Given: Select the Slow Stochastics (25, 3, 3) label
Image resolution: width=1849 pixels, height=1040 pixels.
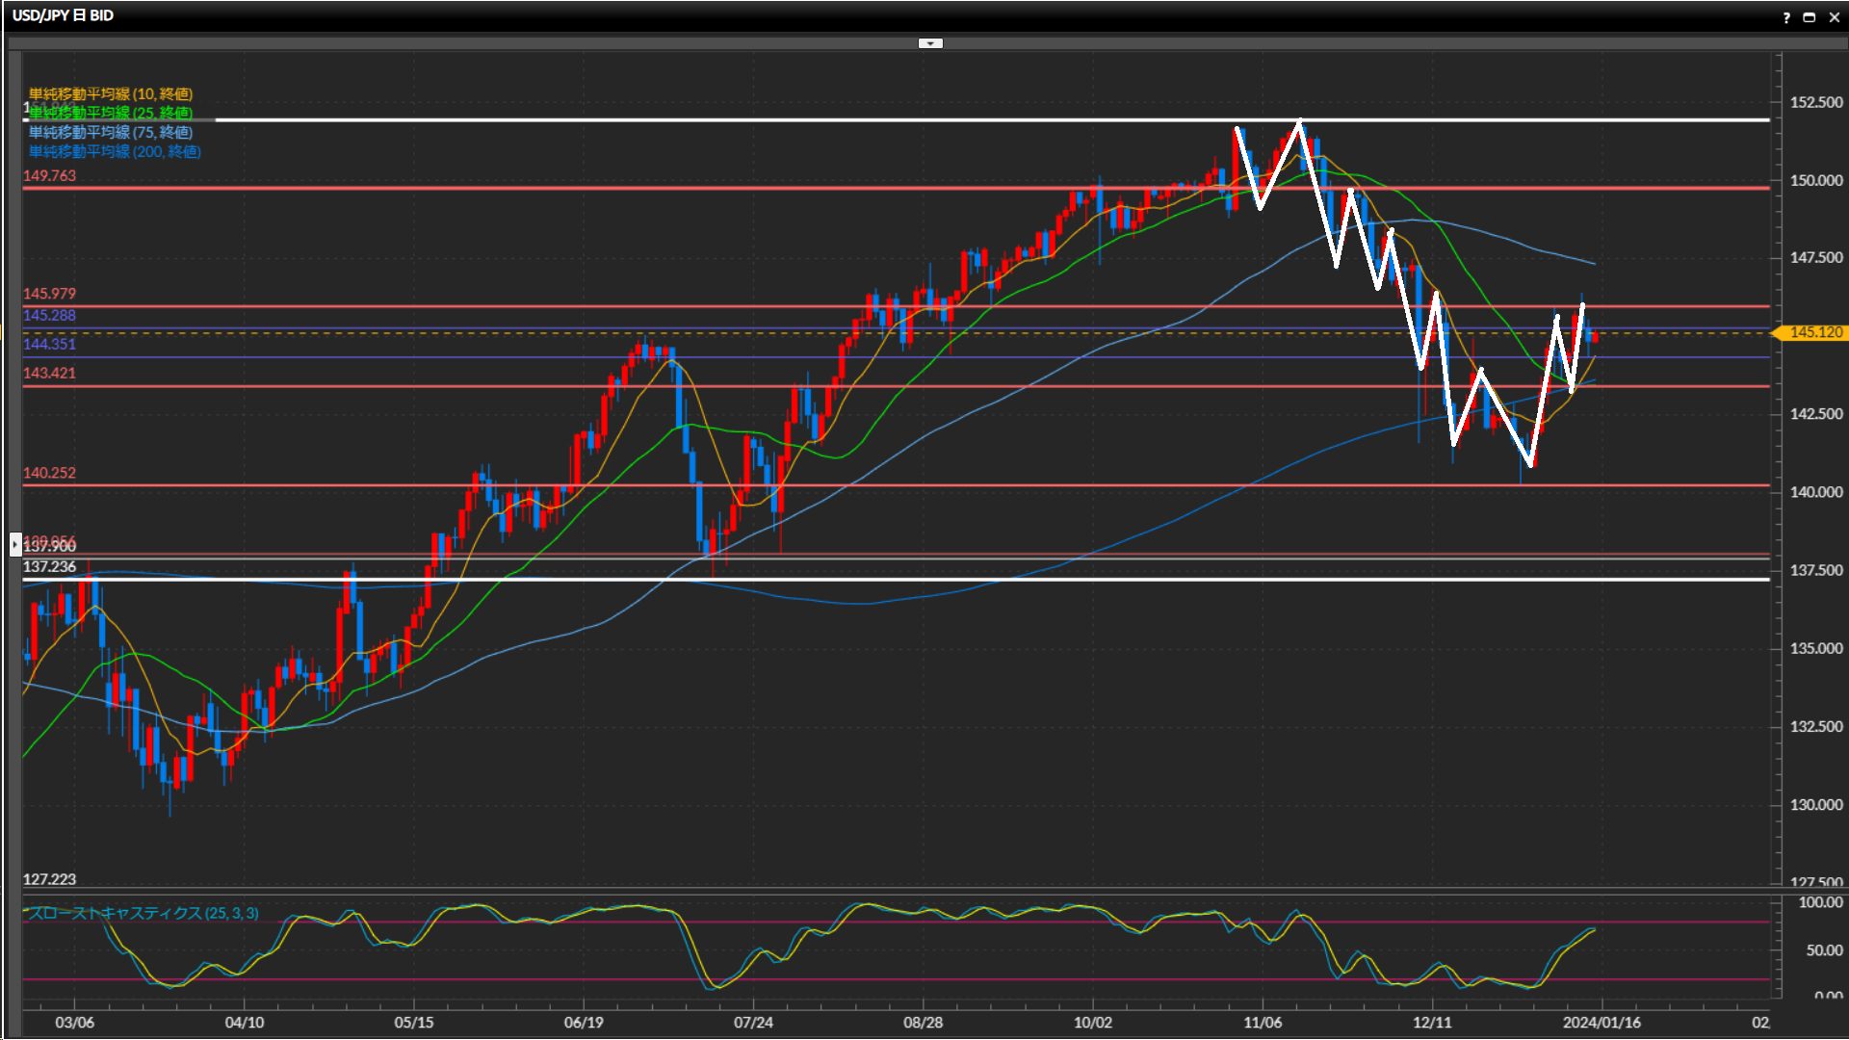Looking at the screenshot, I should [x=143, y=913].
